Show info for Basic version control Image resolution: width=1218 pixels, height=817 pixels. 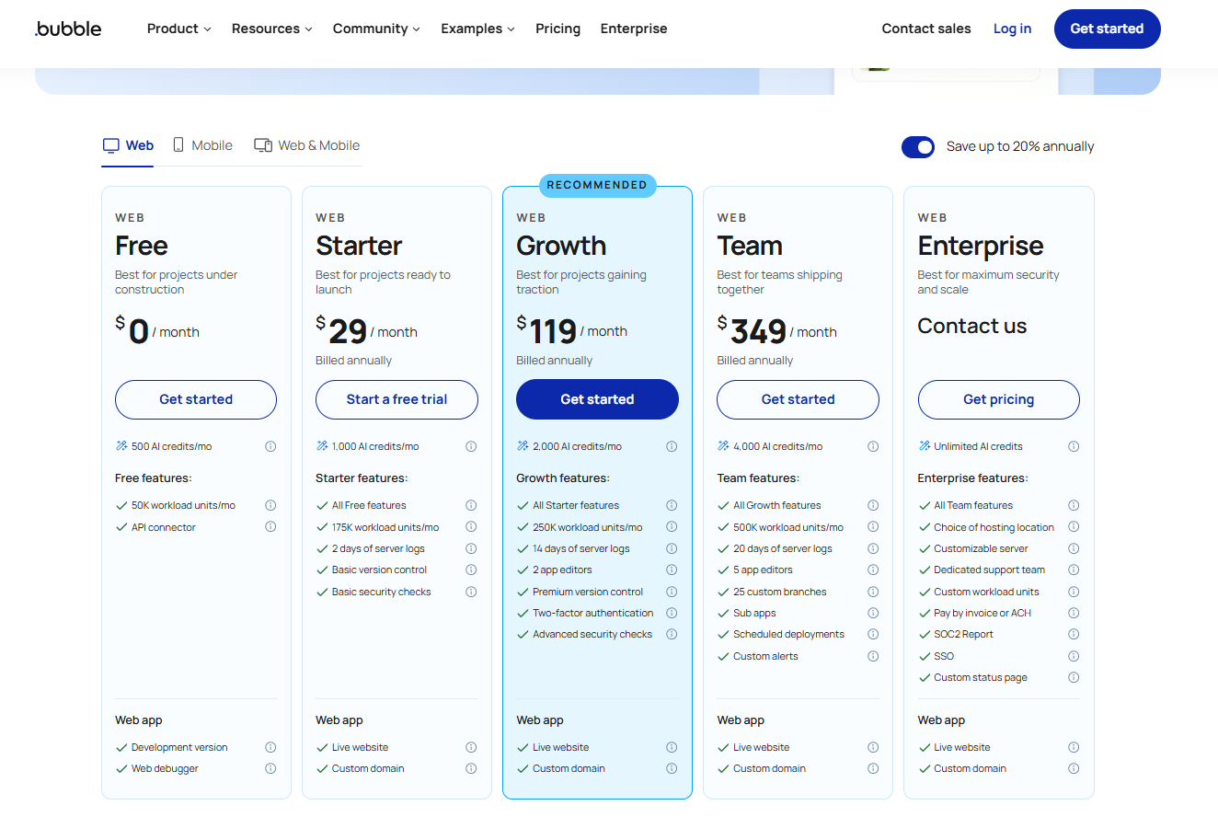[471, 570]
